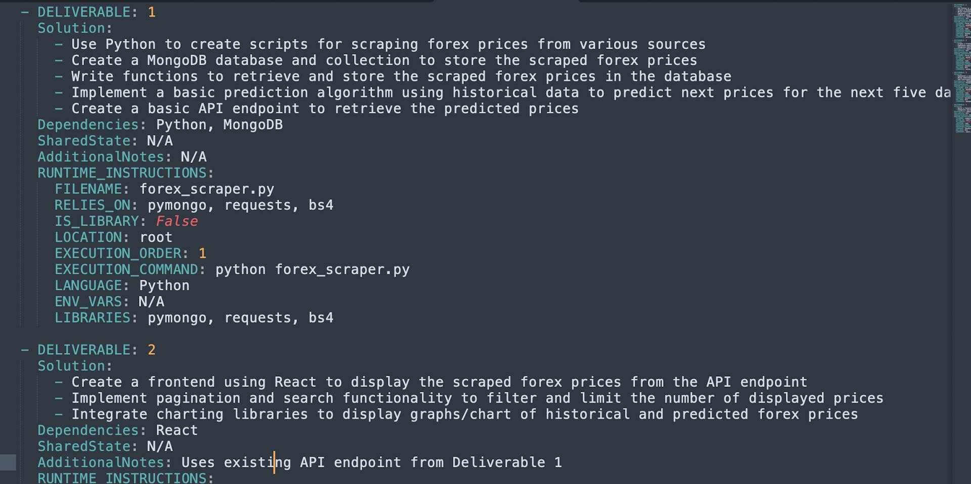The height and width of the screenshot is (484, 971).
Task: Click the LIBRARIES key
Action: point(93,318)
